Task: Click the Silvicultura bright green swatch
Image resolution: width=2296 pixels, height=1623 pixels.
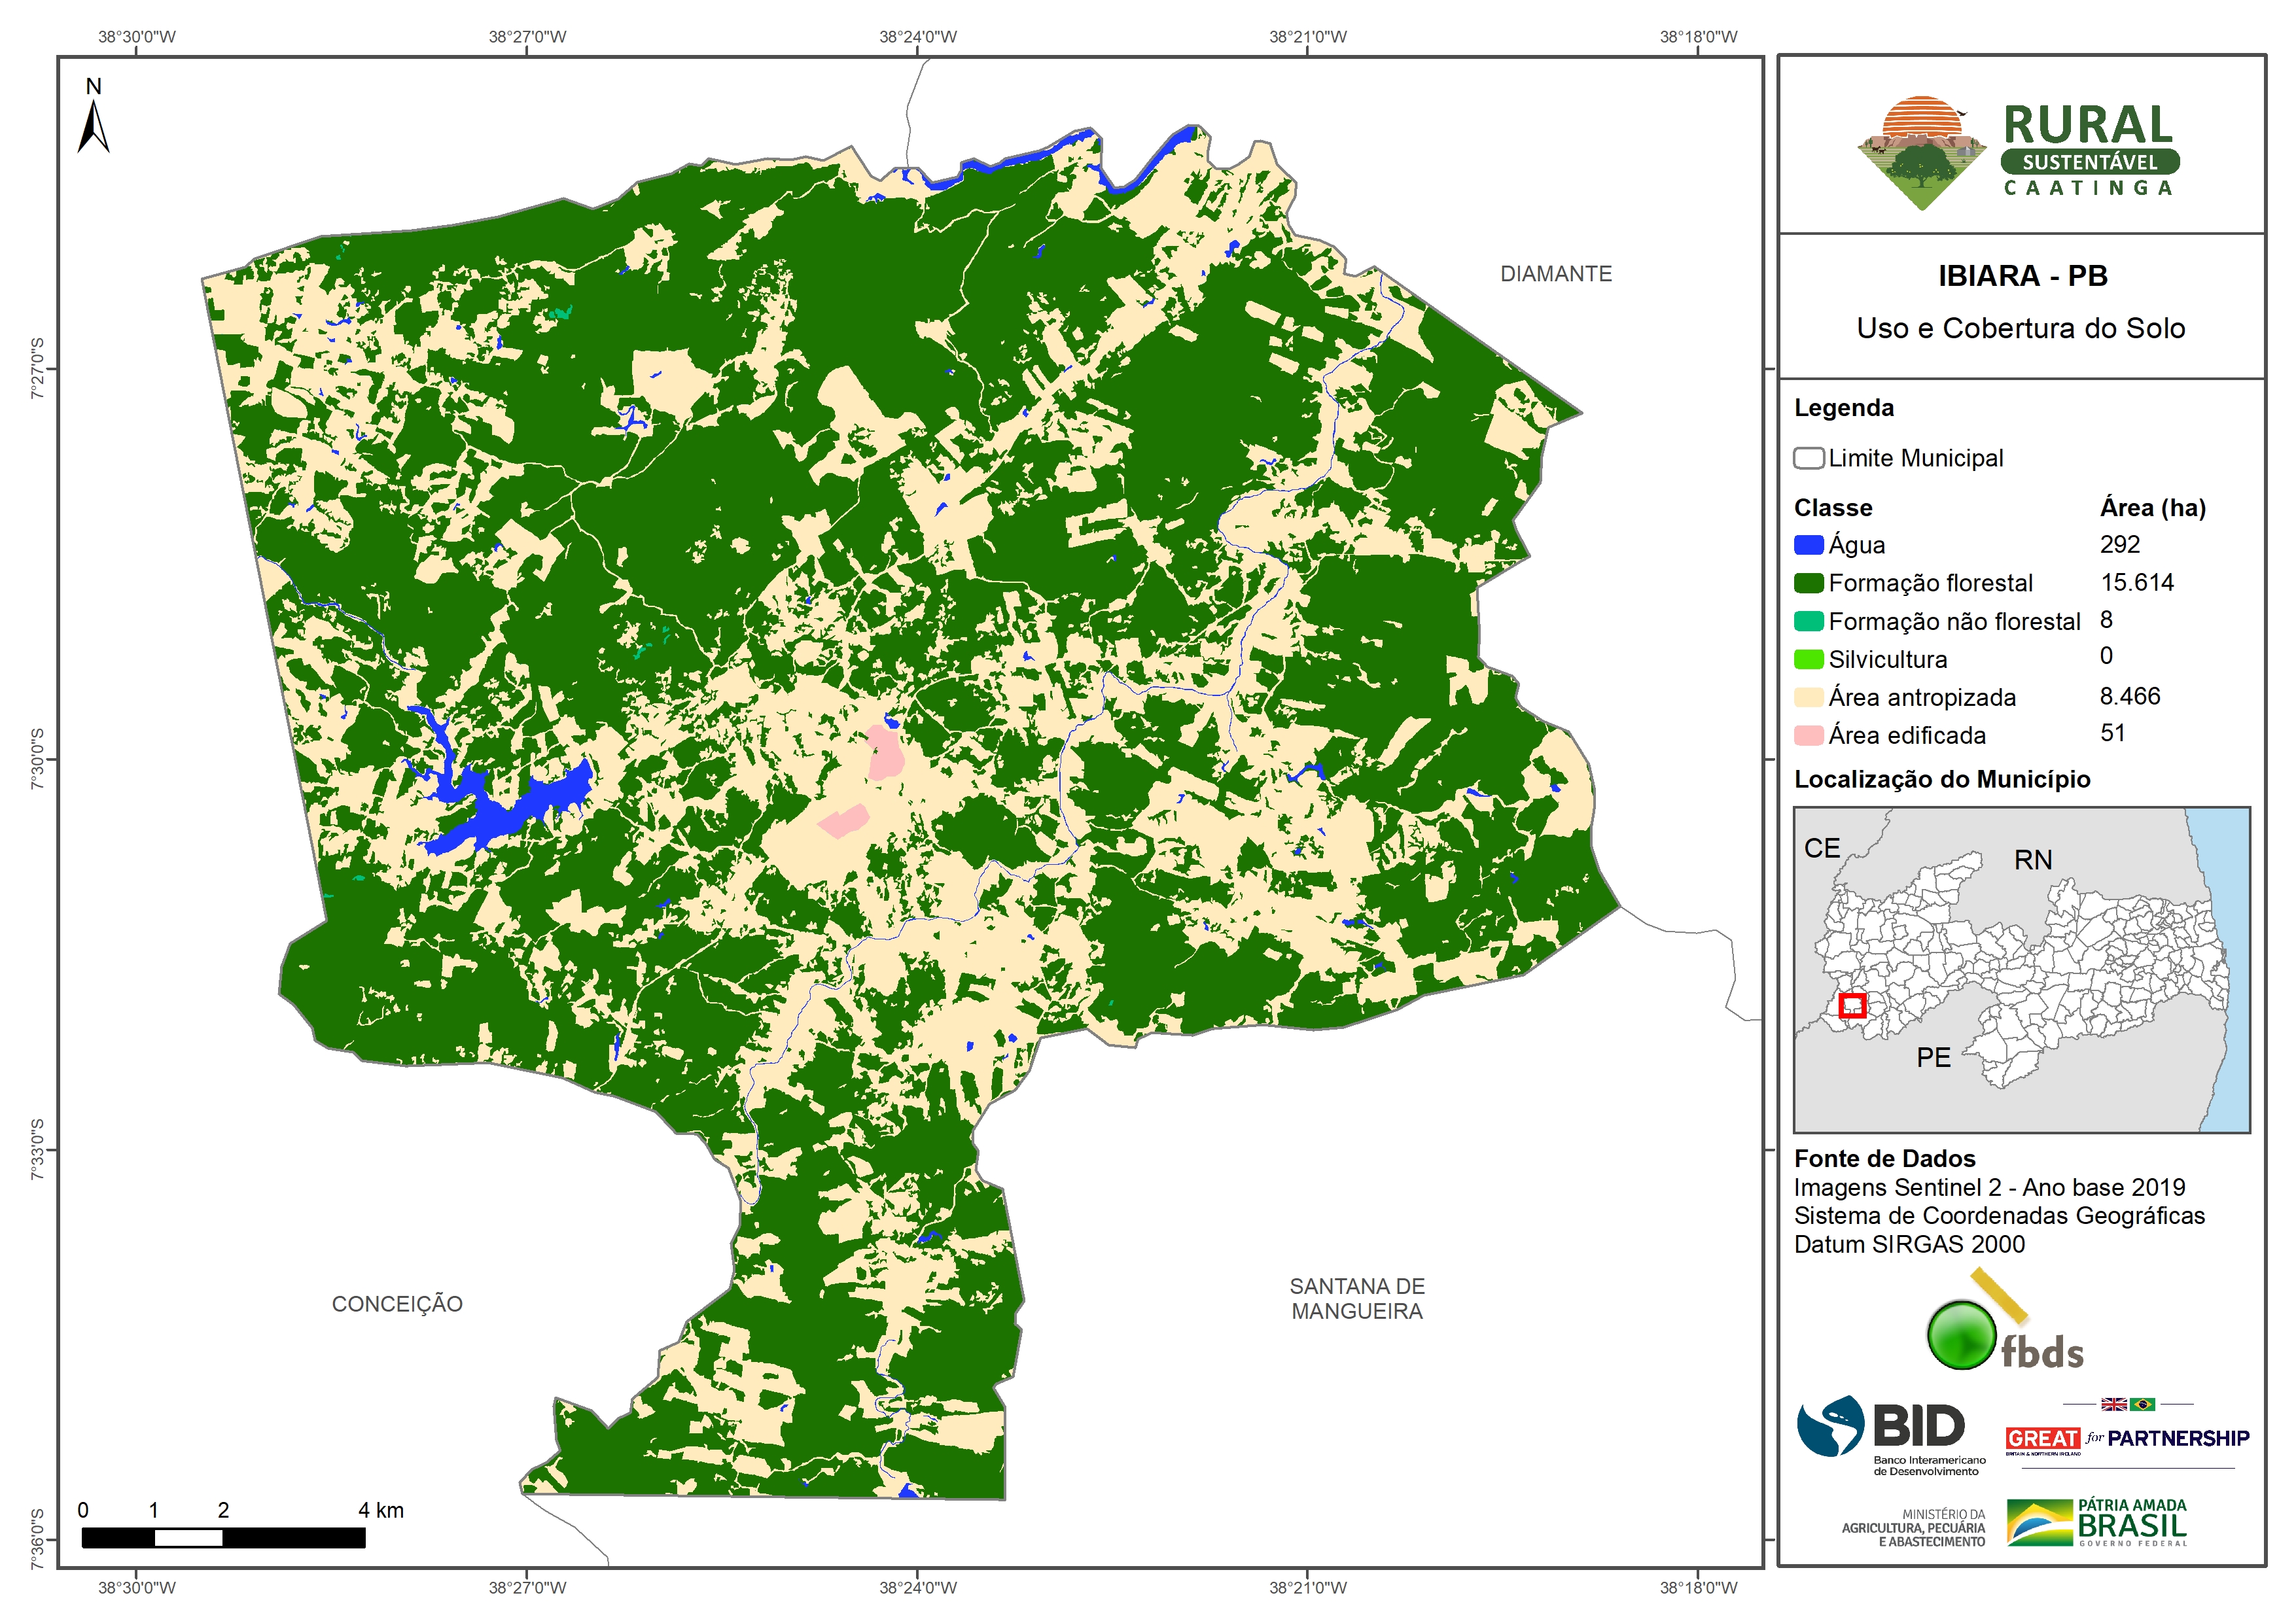Action: click(x=1808, y=659)
